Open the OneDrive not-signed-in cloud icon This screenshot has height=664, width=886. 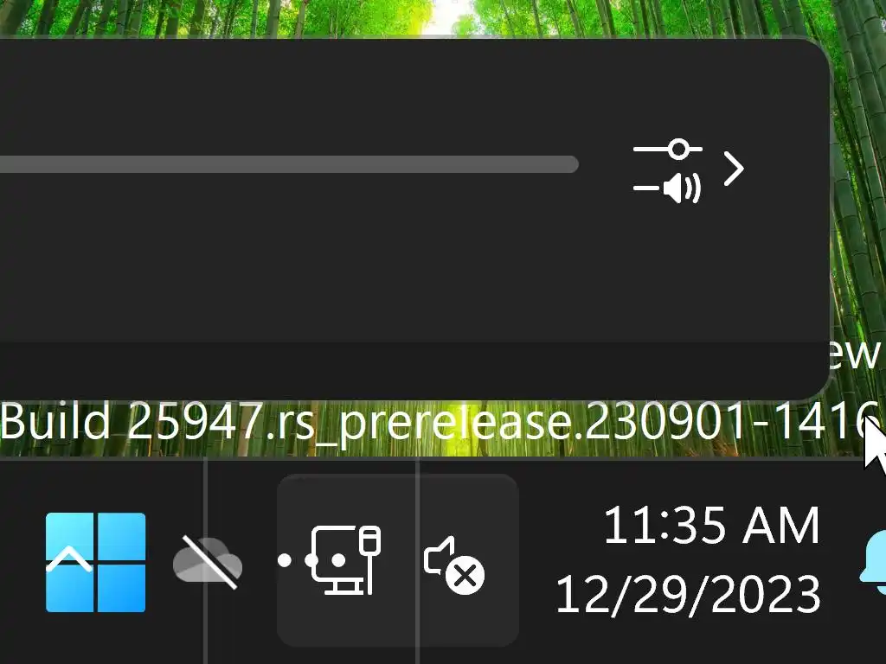point(208,562)
